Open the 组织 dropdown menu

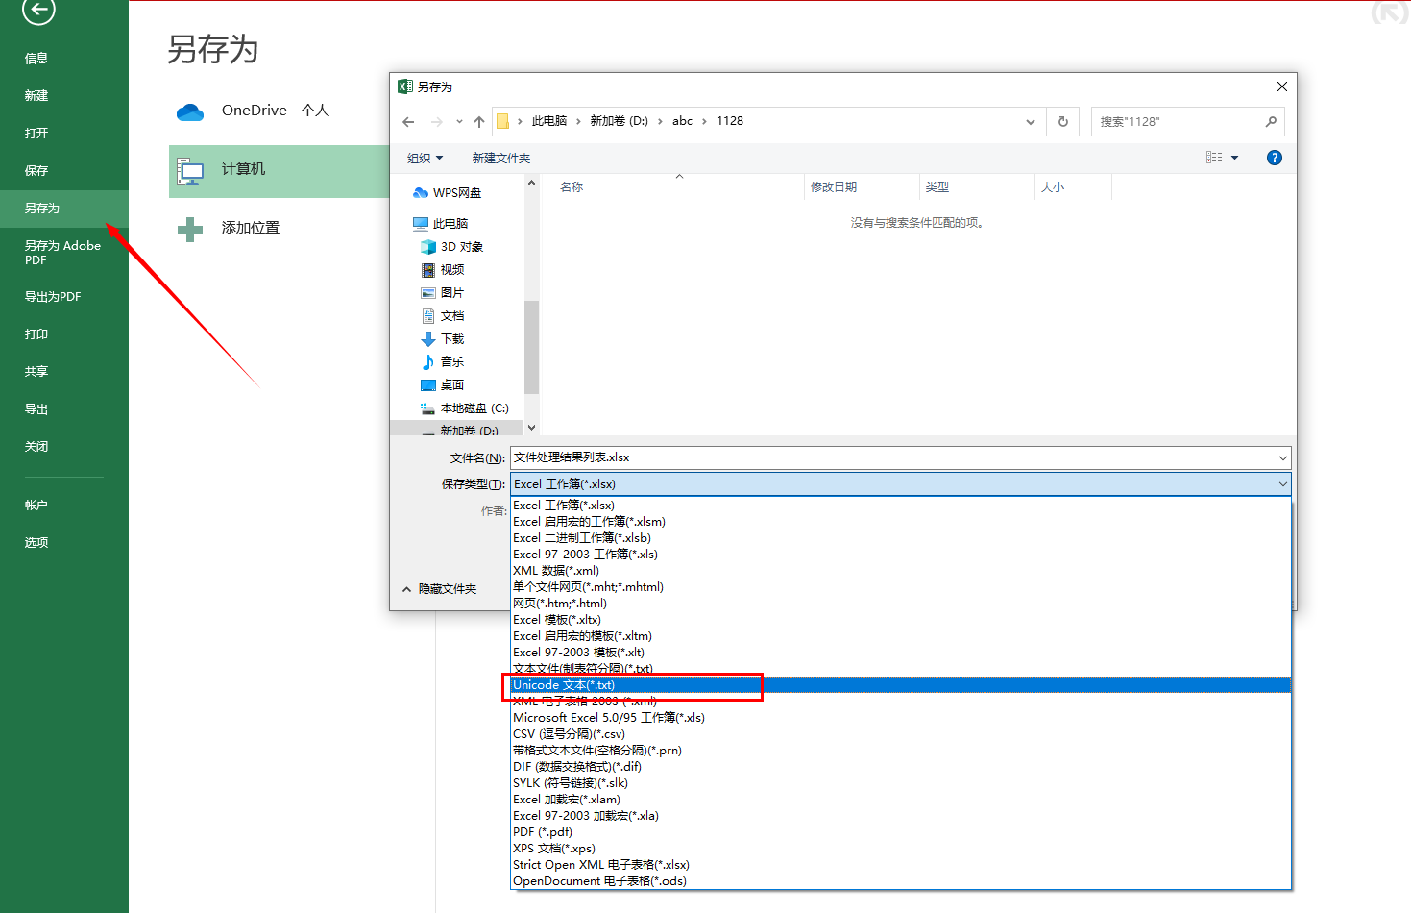(424, 157)
